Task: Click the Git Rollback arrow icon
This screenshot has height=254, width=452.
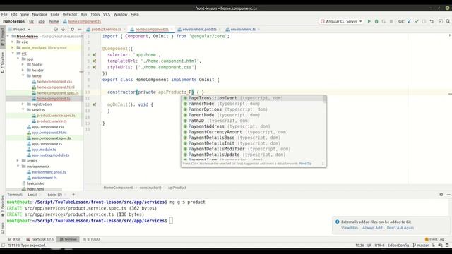Action: [x=432, y=21]
